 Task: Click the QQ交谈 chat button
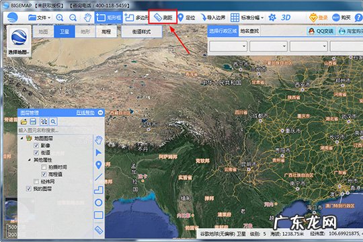(x=321, y=31)
